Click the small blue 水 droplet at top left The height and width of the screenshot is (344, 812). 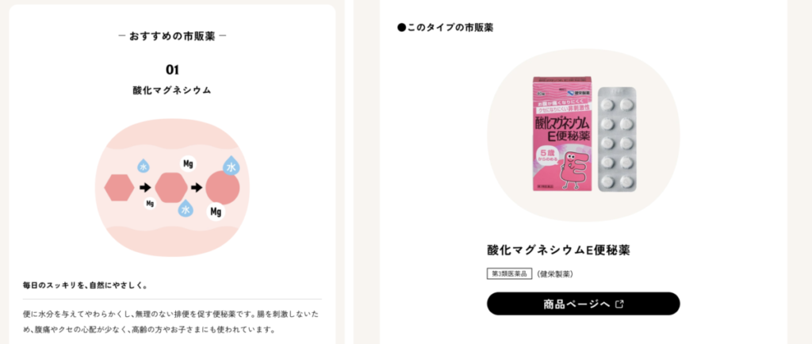click(x=144, y=166)
